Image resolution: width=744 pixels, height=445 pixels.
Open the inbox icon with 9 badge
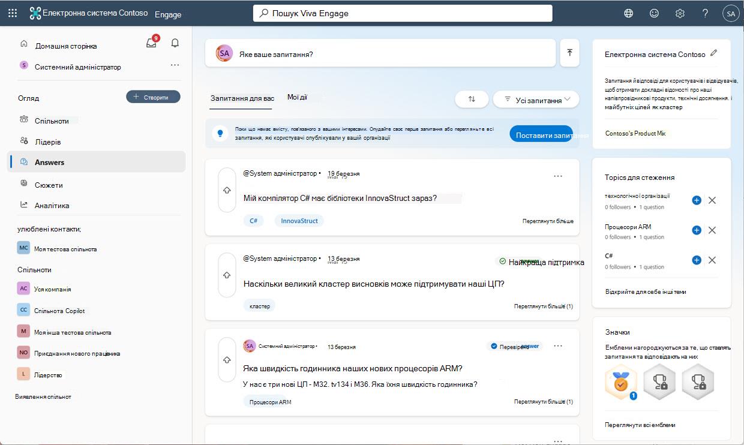[151, 43]
